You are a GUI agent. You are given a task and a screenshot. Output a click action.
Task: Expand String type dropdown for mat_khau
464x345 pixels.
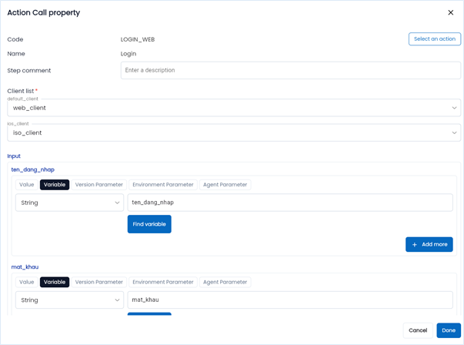(x=69, y=300)
